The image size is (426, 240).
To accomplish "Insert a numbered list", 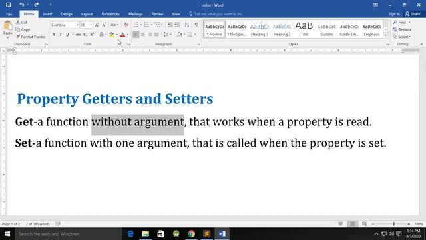I will [146, 25].
